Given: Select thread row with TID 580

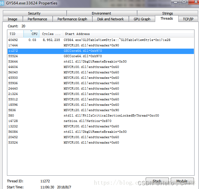Looking at the screenshot, I should tap(101, 115).
